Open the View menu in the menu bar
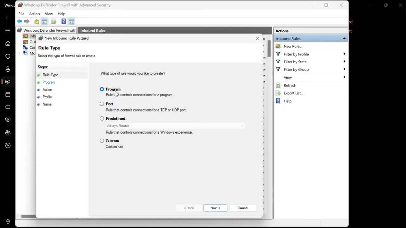 (x=49, y=14)
